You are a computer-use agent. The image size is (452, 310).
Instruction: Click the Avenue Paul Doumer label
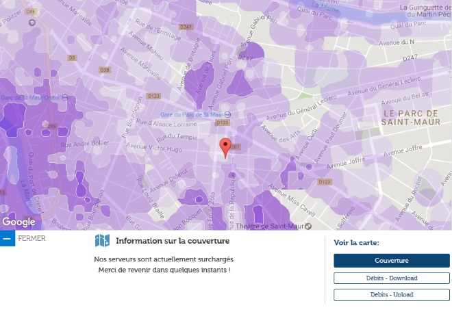[x=331, y=138]
